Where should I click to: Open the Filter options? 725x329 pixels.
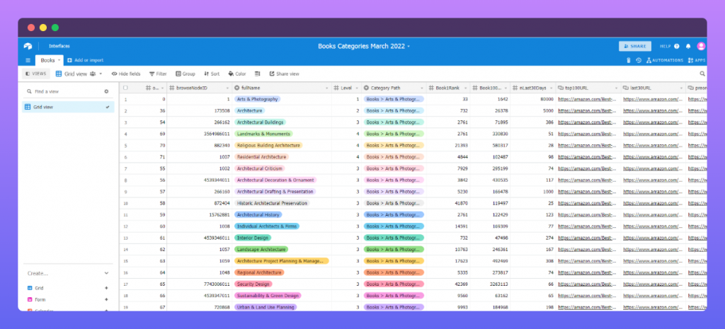[x=158, y=74]
